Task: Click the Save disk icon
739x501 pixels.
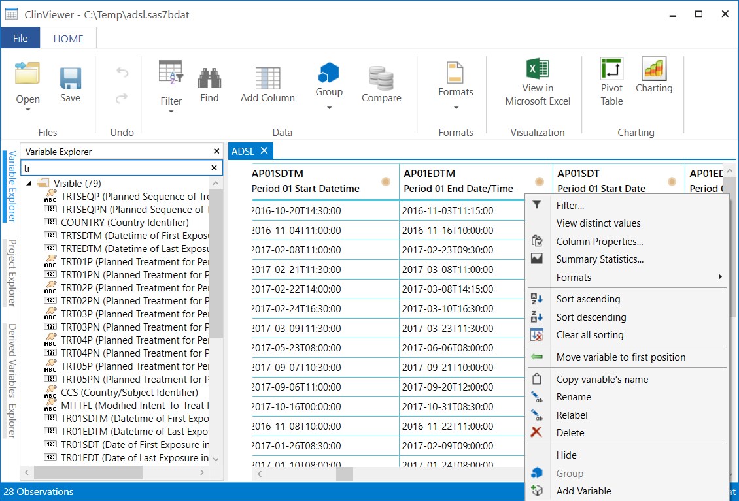Action: coord(70,78)
